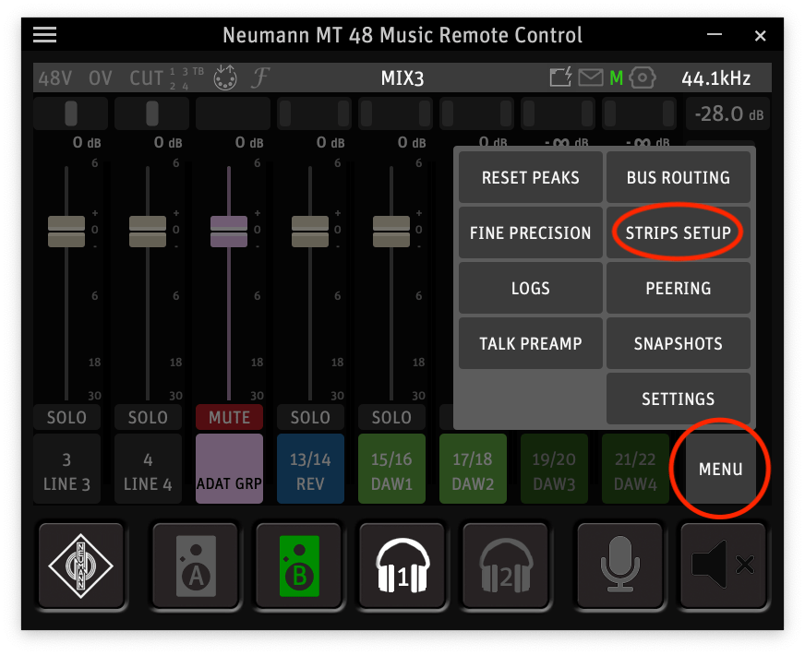Click the LINE 4 fader handle
805x655 pixels.
tap(148, 231)
